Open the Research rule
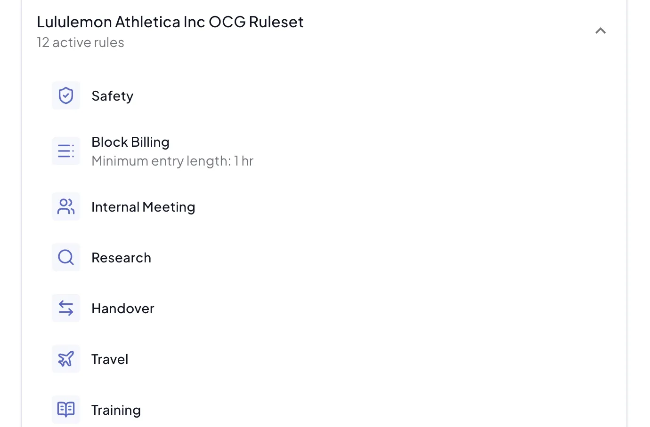The width and height of the screenshot is (650, 427). tap(121, 257)
